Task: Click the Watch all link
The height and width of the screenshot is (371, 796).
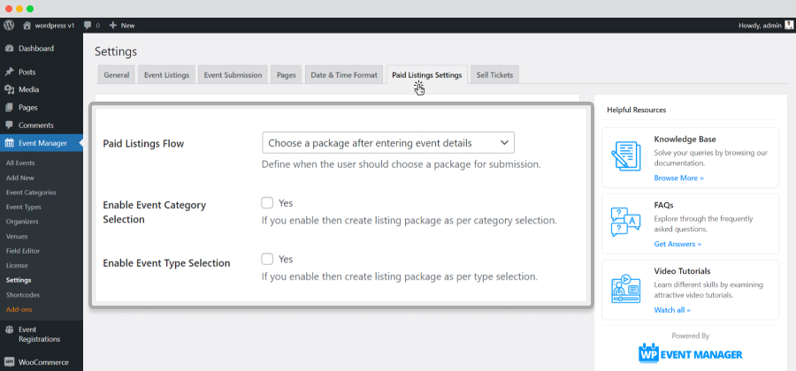Action: pos(672,310)
